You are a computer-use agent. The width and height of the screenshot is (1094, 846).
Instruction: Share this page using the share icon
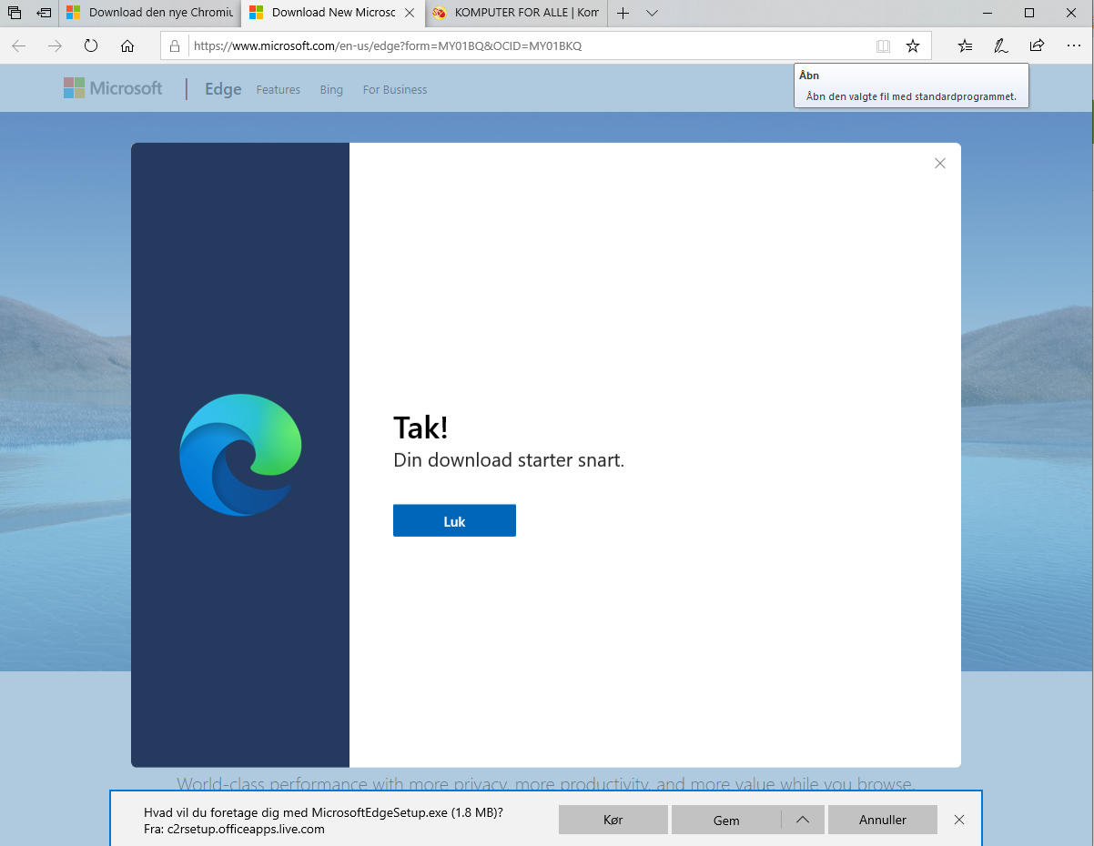[1036, 45]
